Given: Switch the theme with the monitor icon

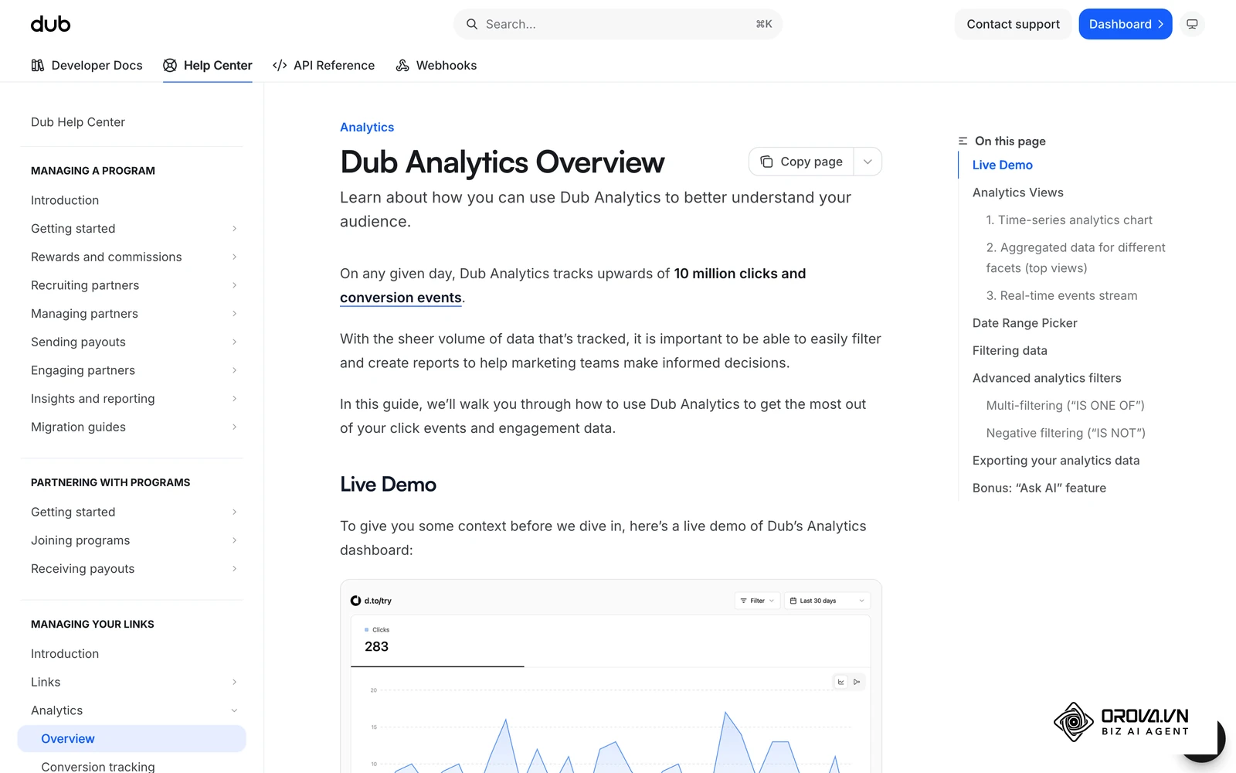Looking at the screenshot, I should [x=1192, y=24].
